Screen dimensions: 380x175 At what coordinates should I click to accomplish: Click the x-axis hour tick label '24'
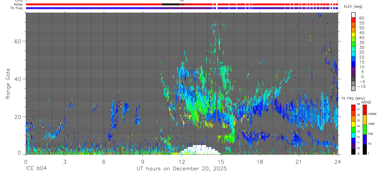338,162
